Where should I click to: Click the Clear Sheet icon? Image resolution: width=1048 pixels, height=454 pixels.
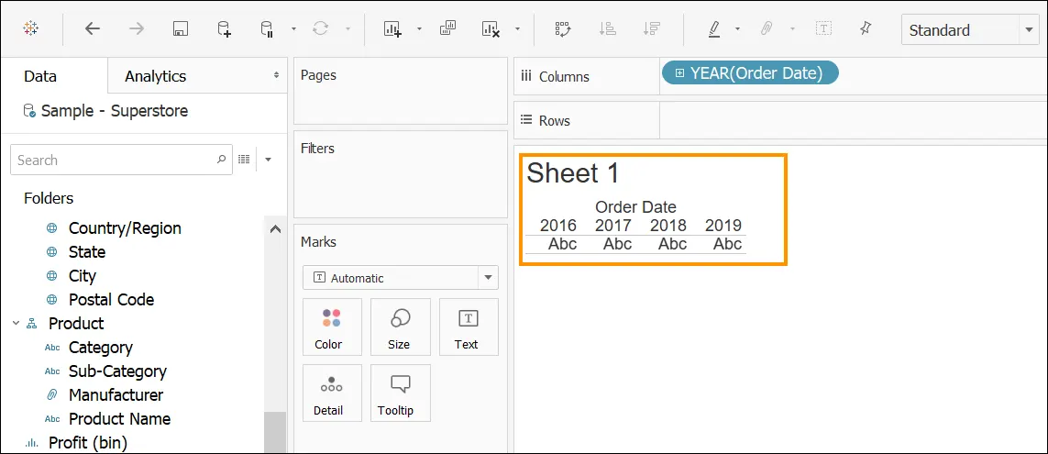click(x=491, y=28)
